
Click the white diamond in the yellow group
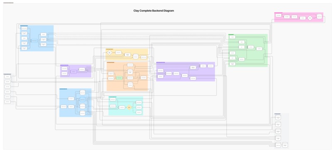click(x=109, y=52)
